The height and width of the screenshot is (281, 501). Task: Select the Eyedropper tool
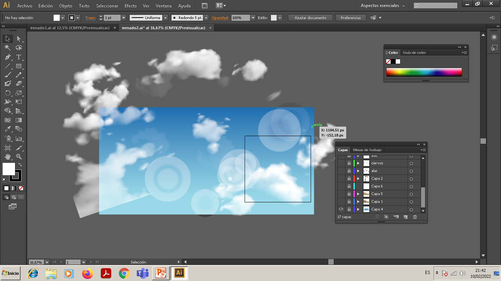[x=8, y=129]
